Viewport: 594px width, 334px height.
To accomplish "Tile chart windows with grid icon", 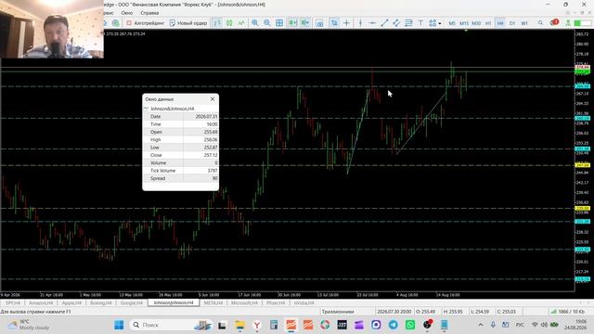I will [279, 23].
